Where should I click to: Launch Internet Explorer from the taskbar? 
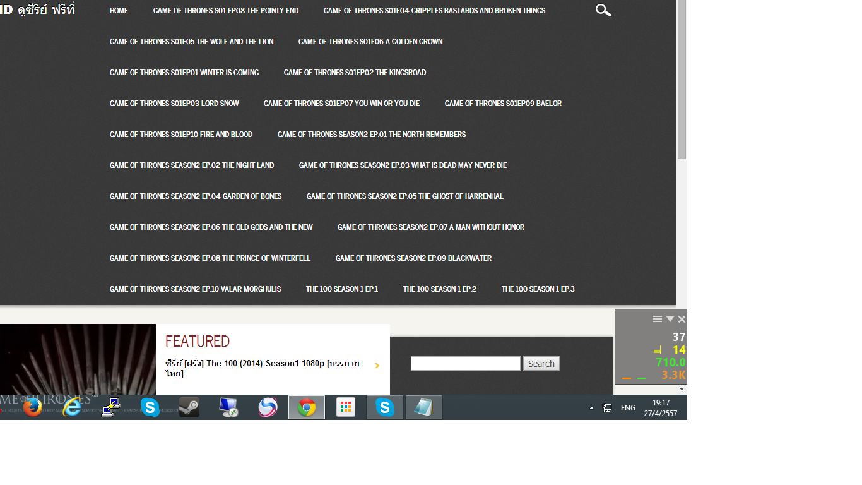click(72, 407)
